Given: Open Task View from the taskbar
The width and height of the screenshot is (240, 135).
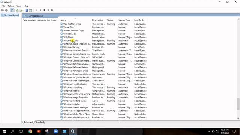Looking at the screenshot, I should click(21, 132).
